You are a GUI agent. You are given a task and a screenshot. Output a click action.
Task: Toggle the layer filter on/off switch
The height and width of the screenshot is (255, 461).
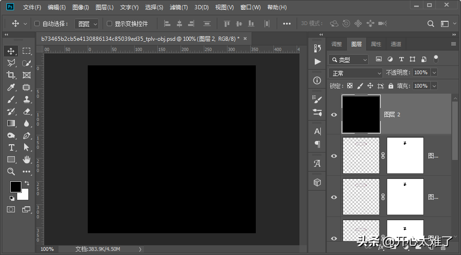[436, 59]
